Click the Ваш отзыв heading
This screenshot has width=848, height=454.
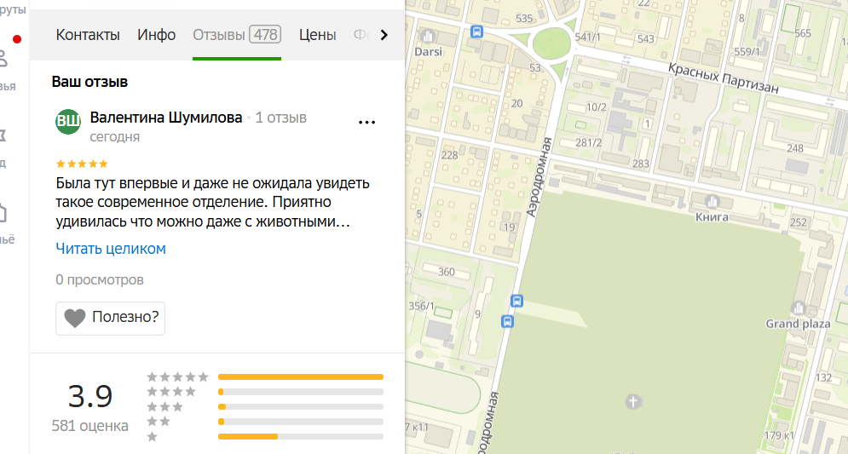[x=89, y=82]
